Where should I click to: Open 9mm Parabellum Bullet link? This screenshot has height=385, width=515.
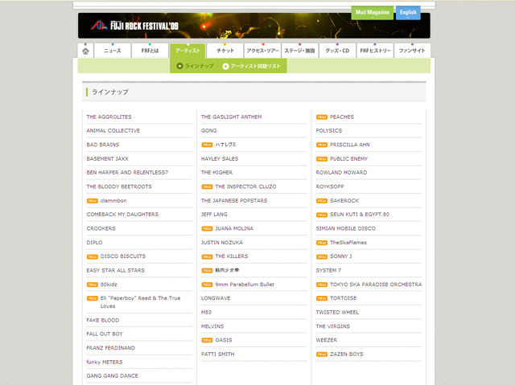point(245,285)
